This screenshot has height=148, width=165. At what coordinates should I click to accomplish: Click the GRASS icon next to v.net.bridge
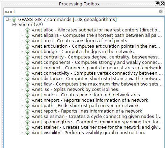click(x=27, y=52)
